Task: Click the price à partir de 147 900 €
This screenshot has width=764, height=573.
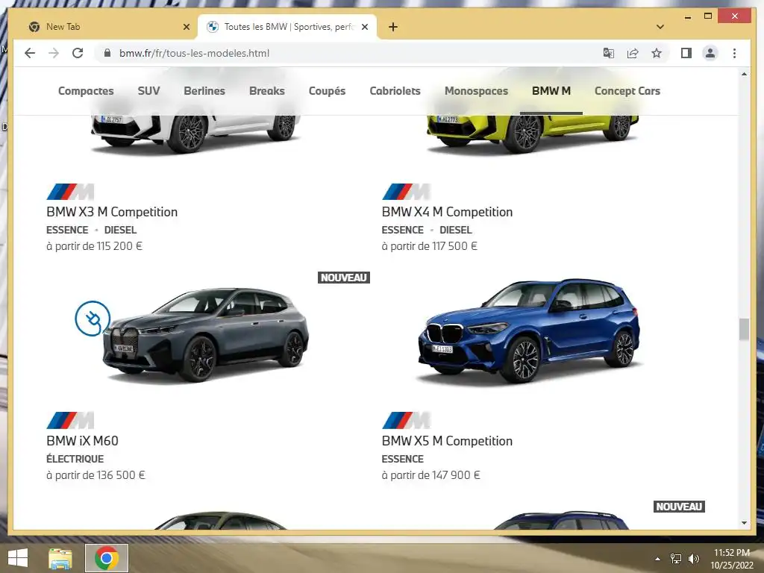Action: pos(430,475)
